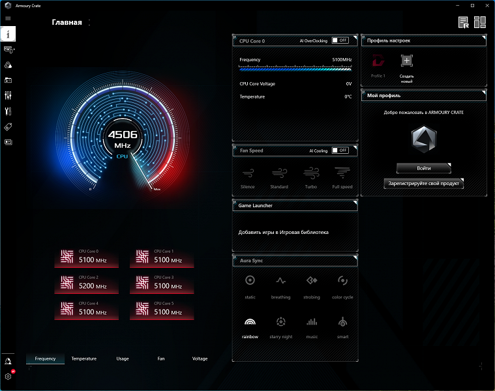Open the Tools wrench icon in sidebar
The image size is (495, 391).
8,111
